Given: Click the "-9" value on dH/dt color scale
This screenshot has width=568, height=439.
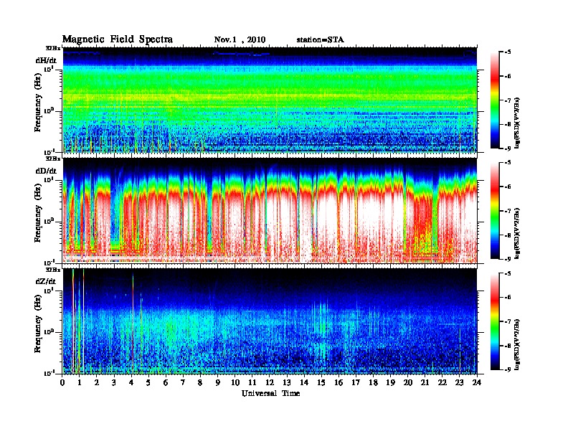Looking at the screenshot, I should (508, 148).
